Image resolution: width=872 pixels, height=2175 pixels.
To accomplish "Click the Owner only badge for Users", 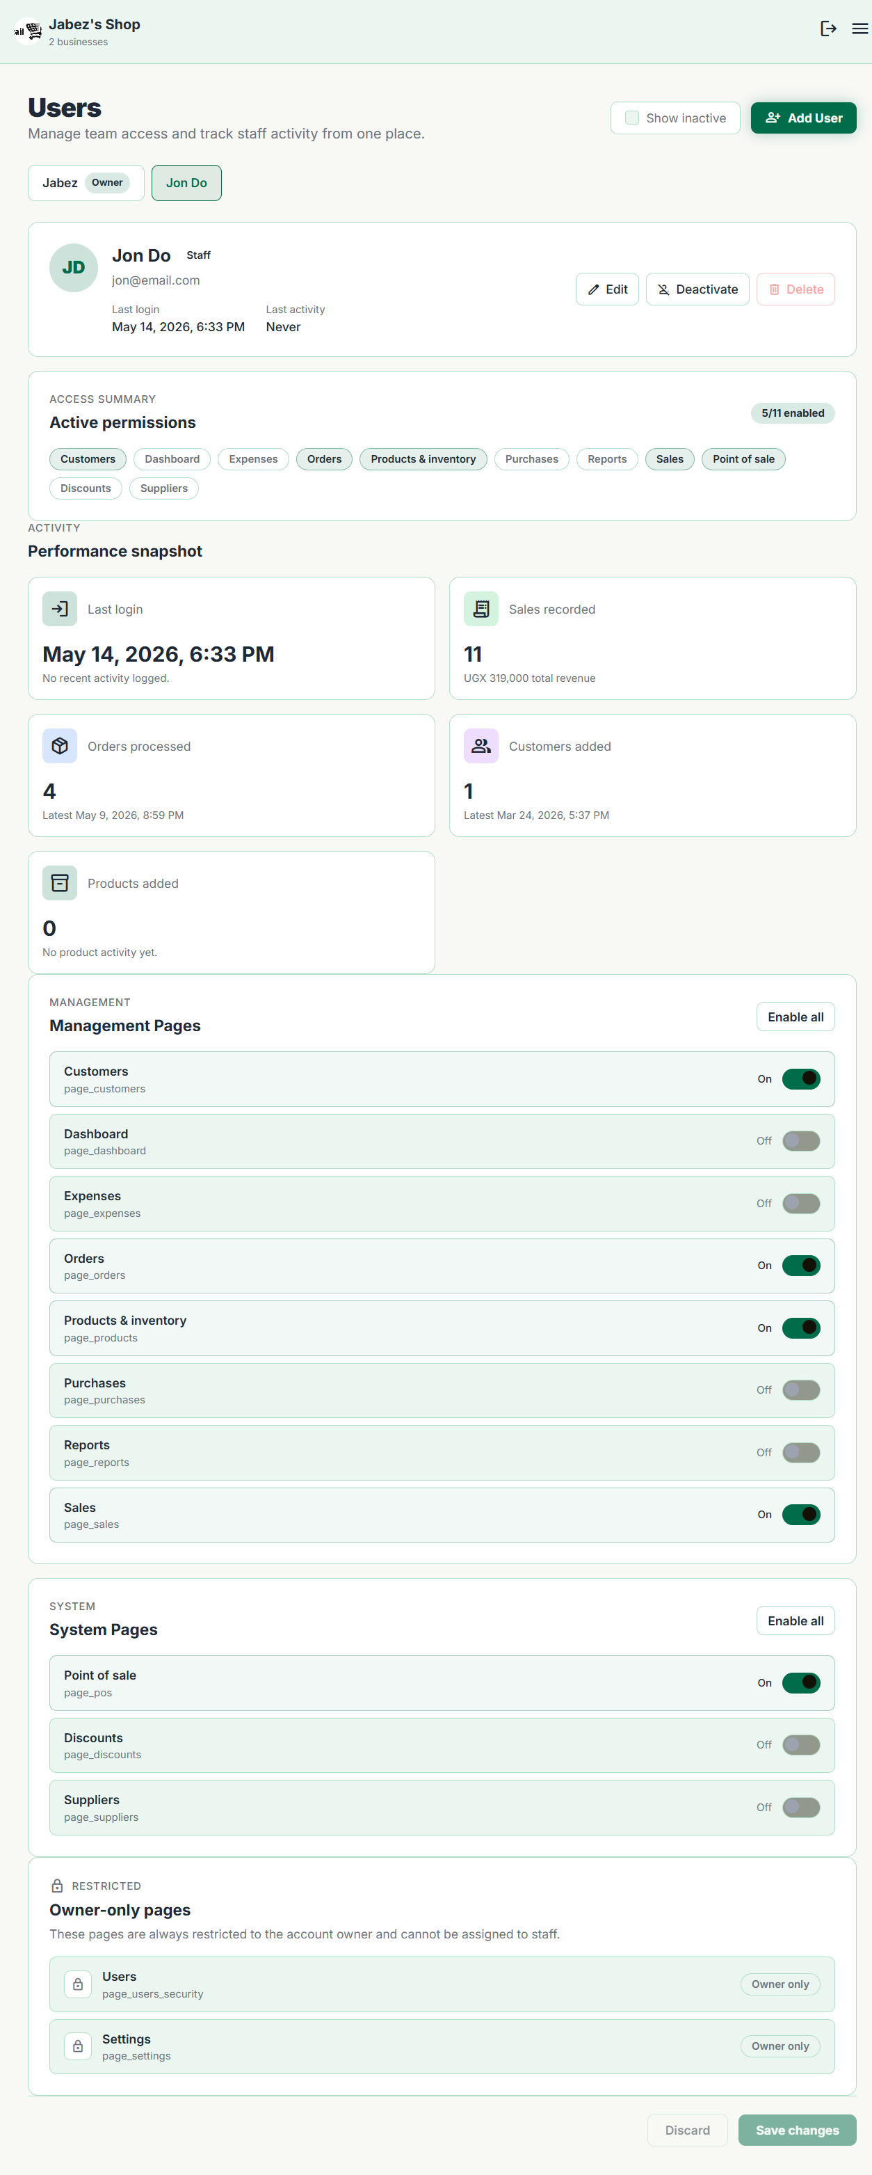I will pyautogui.click(x=780, y=1984).
